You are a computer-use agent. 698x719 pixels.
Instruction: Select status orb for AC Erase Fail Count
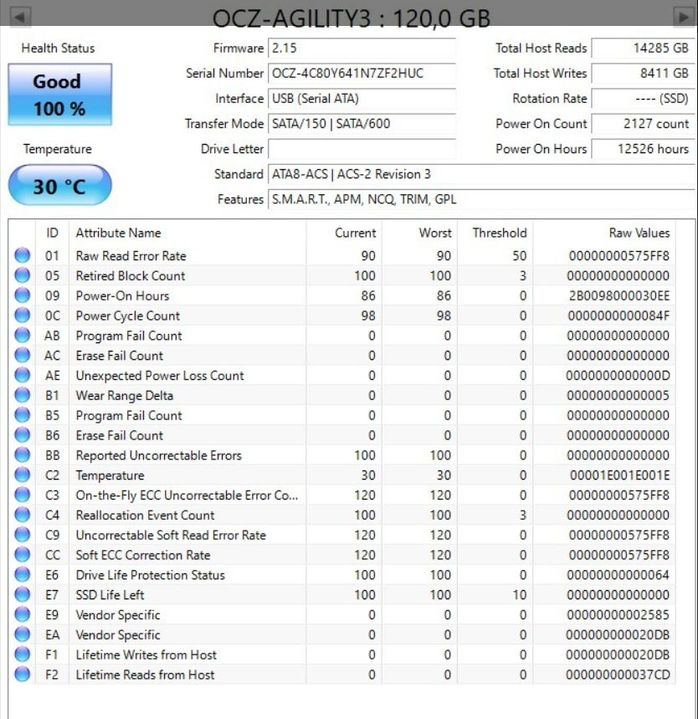(x=23, y=355)
